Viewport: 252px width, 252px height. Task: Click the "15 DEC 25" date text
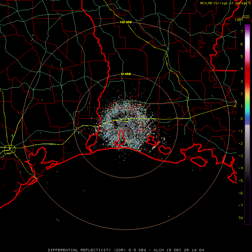(x=178, y=250)
